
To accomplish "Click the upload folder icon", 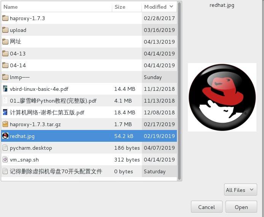I will point(5,30).
